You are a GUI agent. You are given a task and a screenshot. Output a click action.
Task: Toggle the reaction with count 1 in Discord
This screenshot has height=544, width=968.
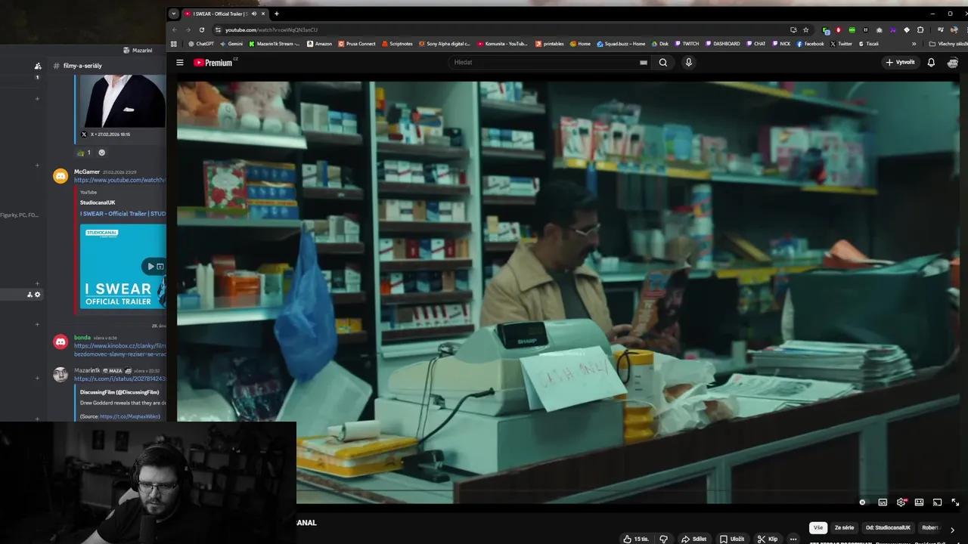coord(84,153)
